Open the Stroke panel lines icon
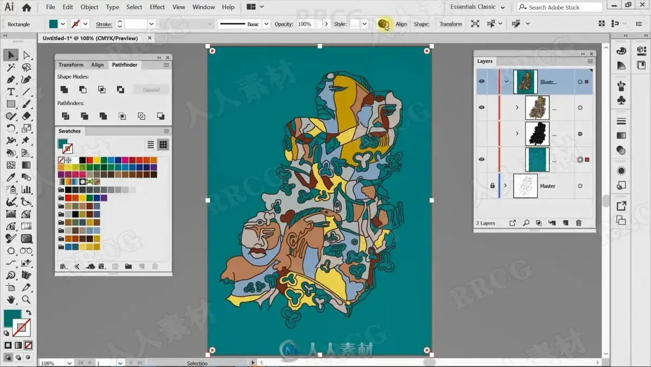651x367 pixels. 622,121
